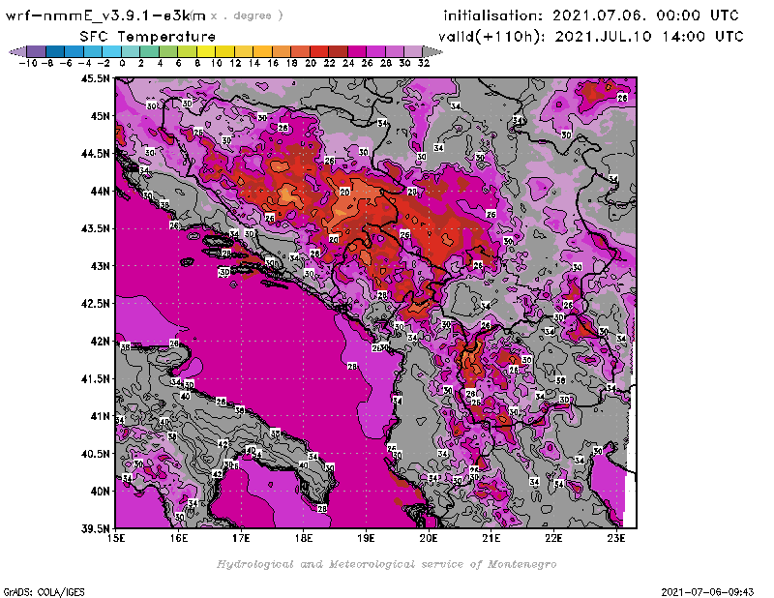Click the "GrADS: COLA/IGES" credit text
The height and width of the screenshot is (598, 774).
[44, 592]
